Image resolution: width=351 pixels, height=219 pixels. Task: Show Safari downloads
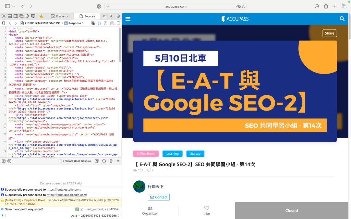click(317, 6)
